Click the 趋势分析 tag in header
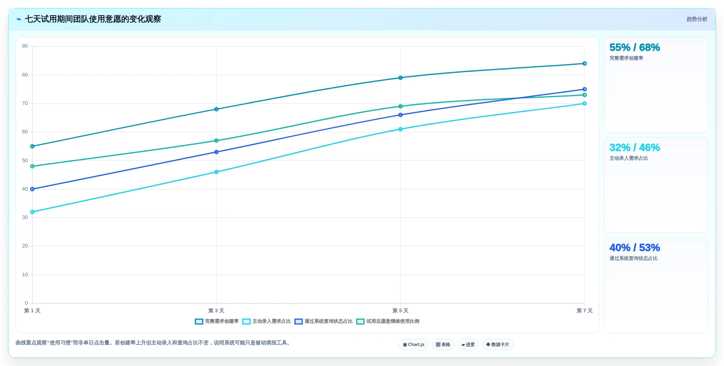Image resolution: width=724 pixels, height=366 pixels. click(x=697, y=19)
